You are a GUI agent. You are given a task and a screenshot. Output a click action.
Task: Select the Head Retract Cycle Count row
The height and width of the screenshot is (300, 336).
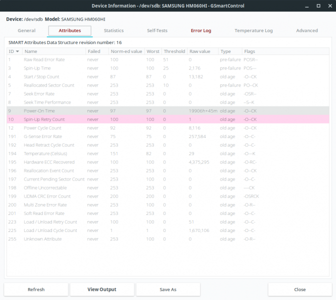point(168,145)
